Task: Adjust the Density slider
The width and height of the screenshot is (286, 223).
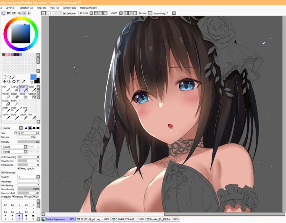Action: pos(29,142)
